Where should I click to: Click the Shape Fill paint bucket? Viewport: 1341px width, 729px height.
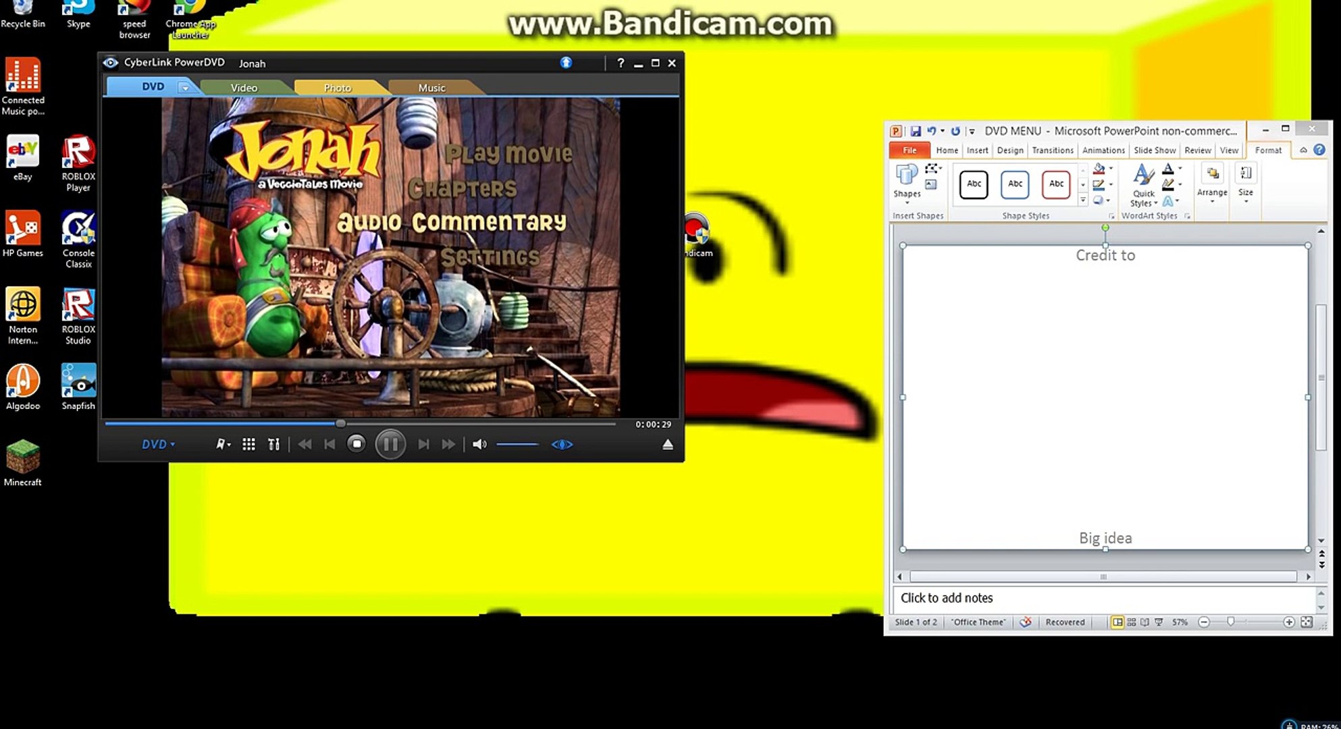coord(1099,168)
